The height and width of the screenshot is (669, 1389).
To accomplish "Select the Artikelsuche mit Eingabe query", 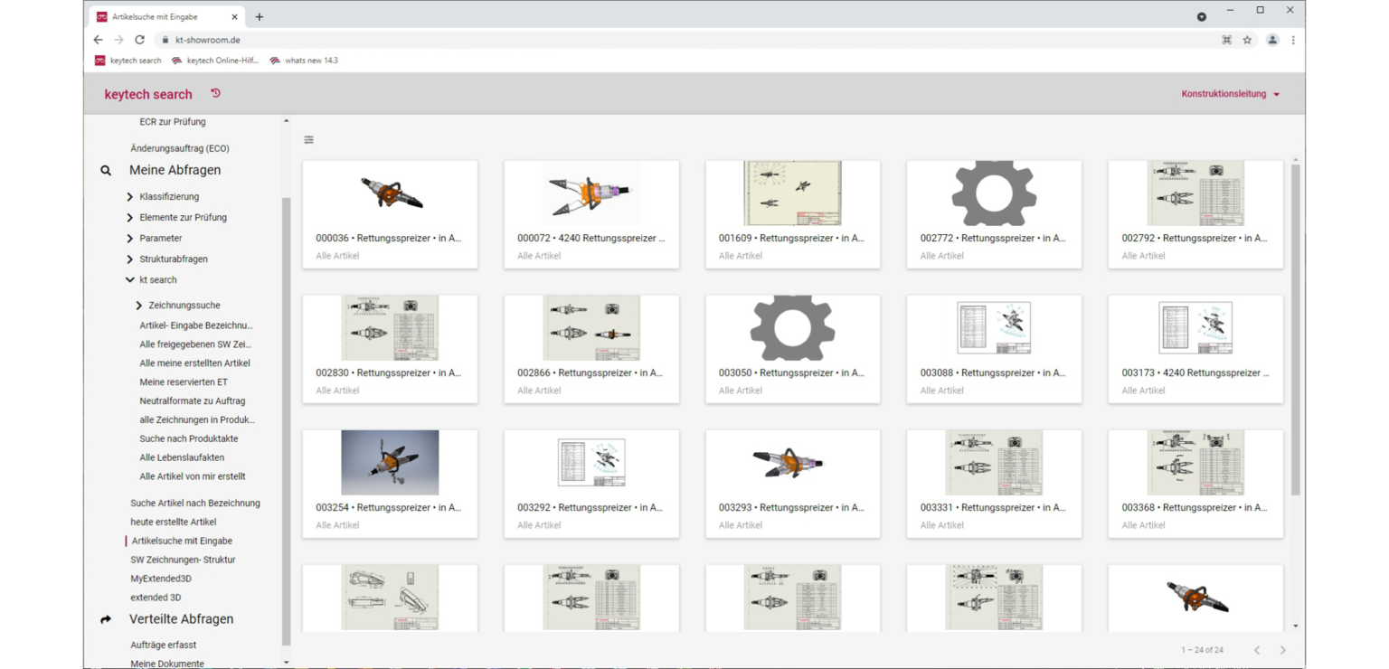I will tap(182, 541).
